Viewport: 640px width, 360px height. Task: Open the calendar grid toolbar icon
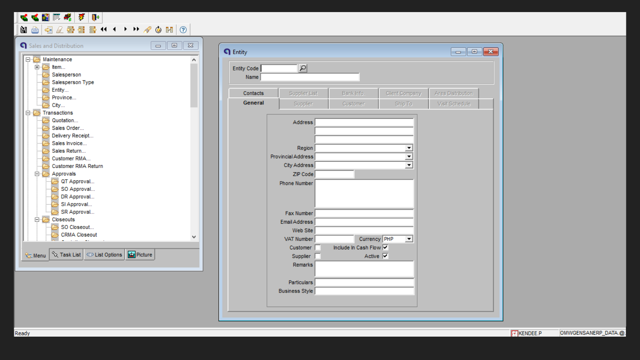[x=57, y=17]
